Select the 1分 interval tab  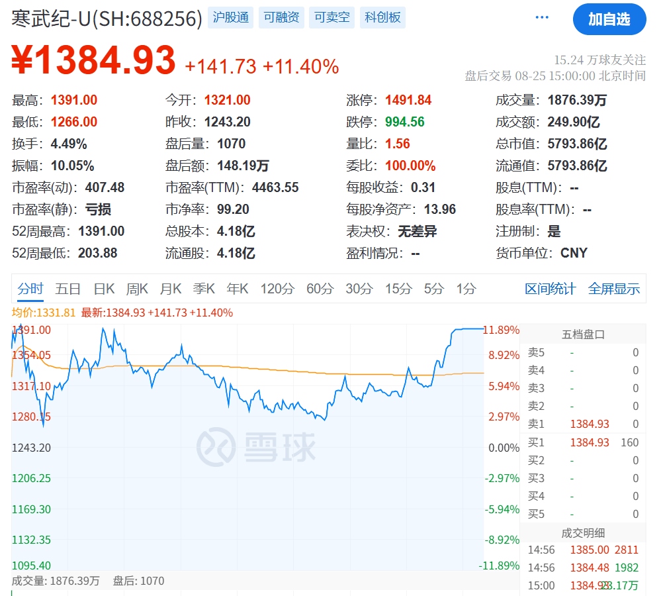(x=466, y=289)
